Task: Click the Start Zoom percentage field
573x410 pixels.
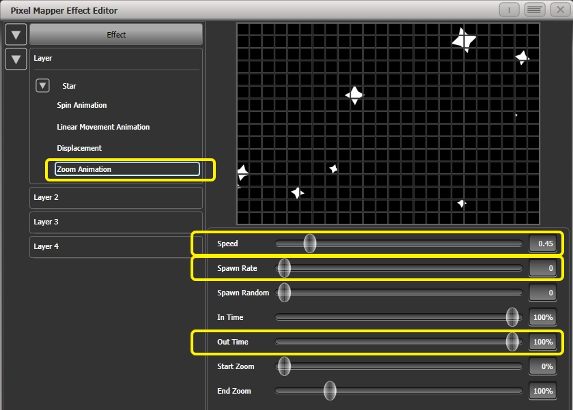Action: 542,366
